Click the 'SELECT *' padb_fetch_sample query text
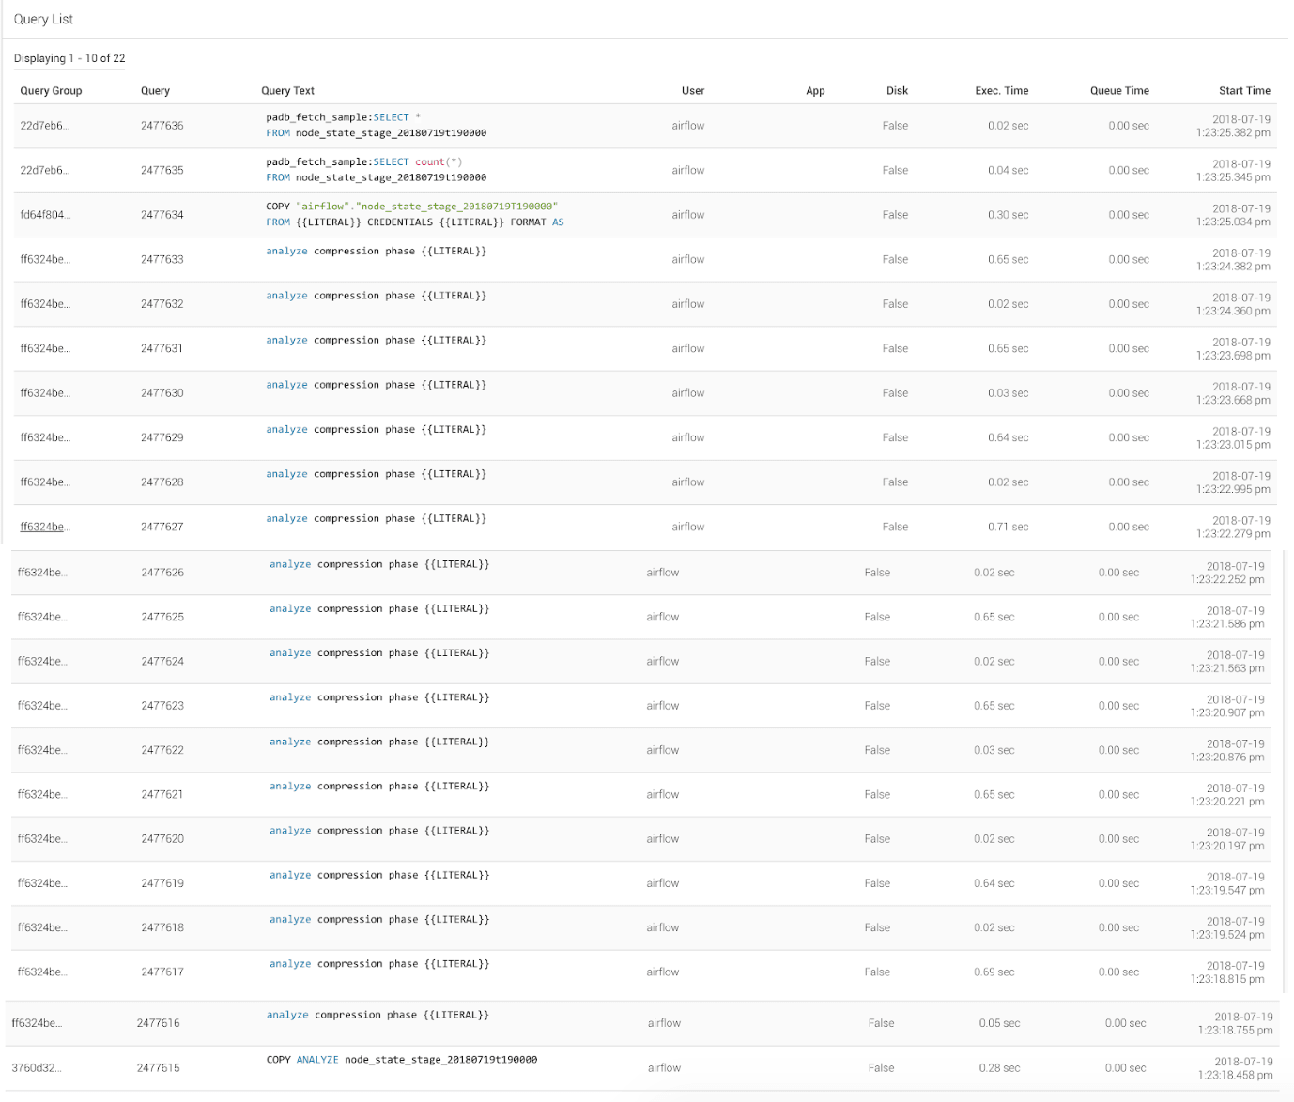Screen dimensions: 1294x1102 tap(376, 126)
